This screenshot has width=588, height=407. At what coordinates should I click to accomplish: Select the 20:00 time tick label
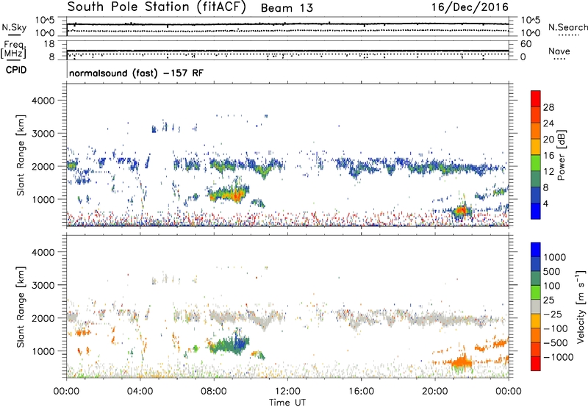(434, 392)
